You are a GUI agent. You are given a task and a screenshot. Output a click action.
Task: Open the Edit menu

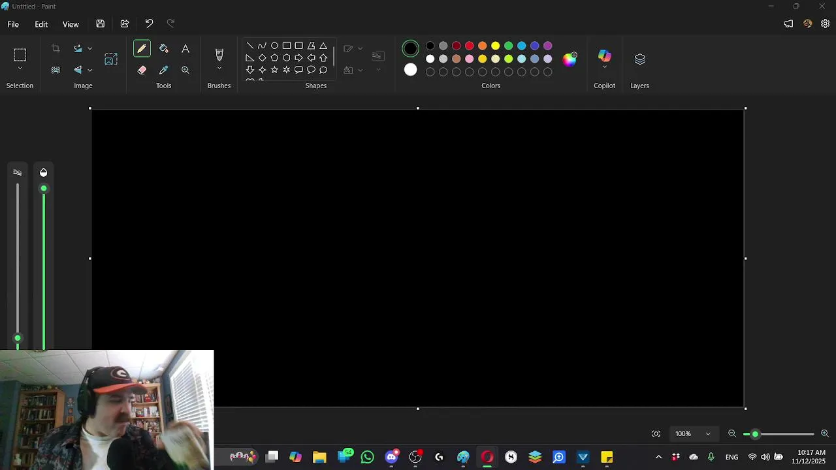(41, 24)
